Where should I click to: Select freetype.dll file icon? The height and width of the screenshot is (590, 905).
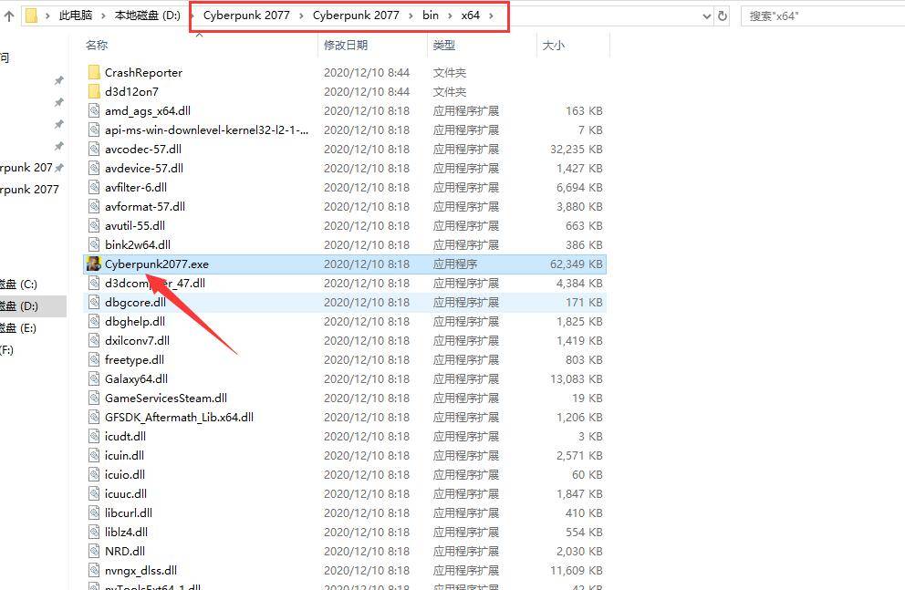(94, 359)
